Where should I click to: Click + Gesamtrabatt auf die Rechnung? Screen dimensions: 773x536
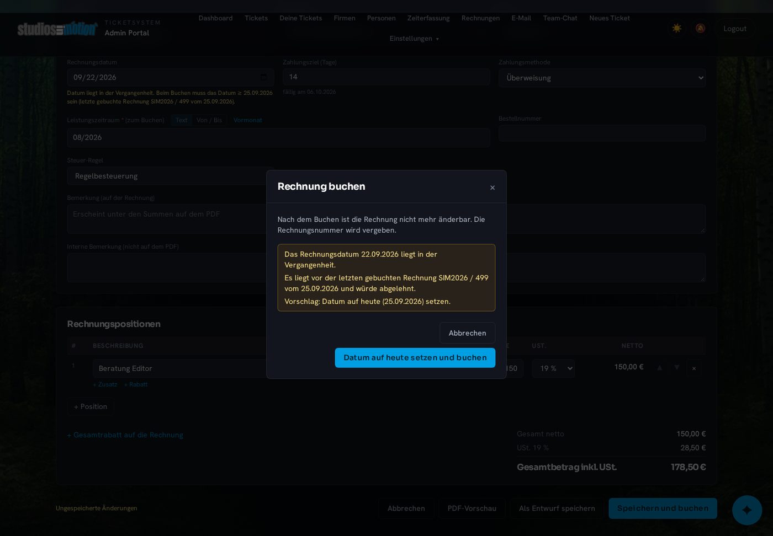(x=125, y=435)
